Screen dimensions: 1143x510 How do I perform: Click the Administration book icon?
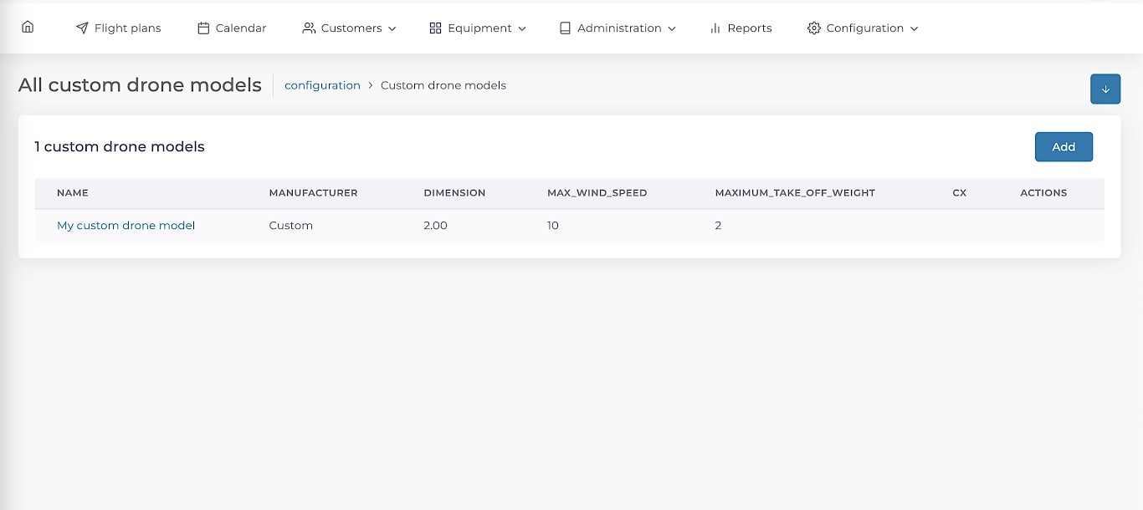click(x=565, y=28)
